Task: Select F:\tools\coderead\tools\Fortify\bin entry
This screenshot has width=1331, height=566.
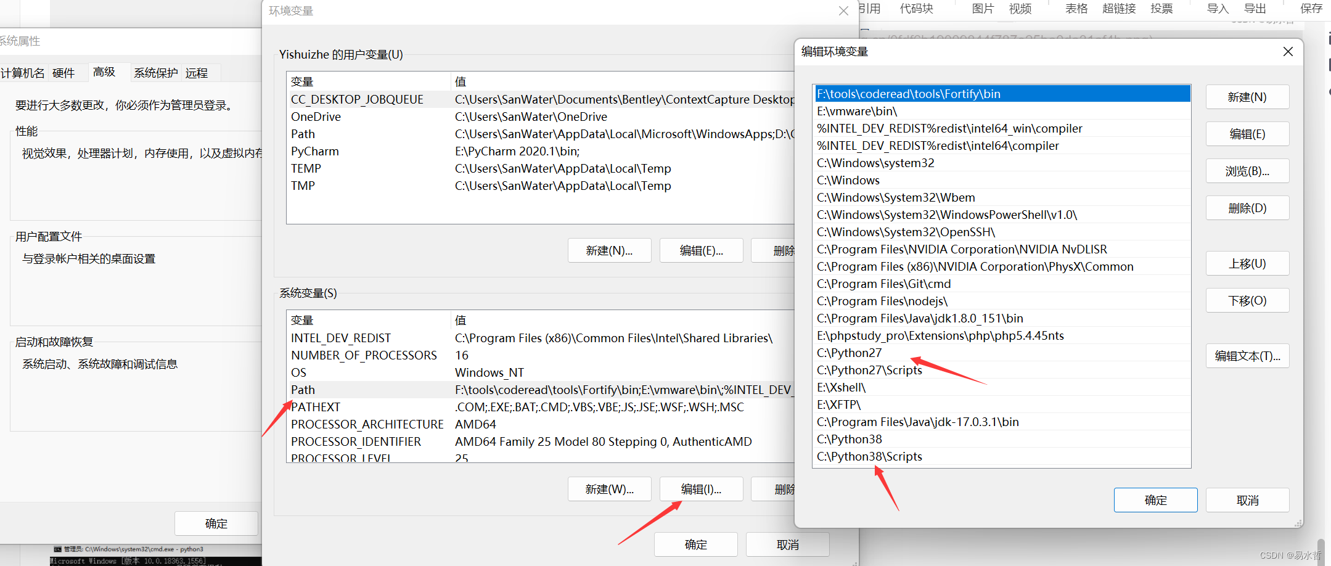Action: [1002, 94]
